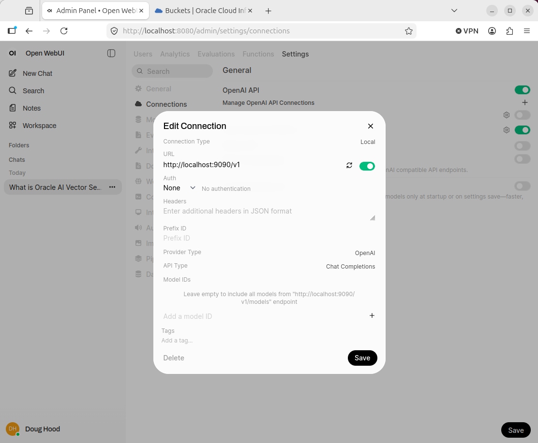
Task: Open the browser sidebar toggle icon
Action: [x=12, y=30]
